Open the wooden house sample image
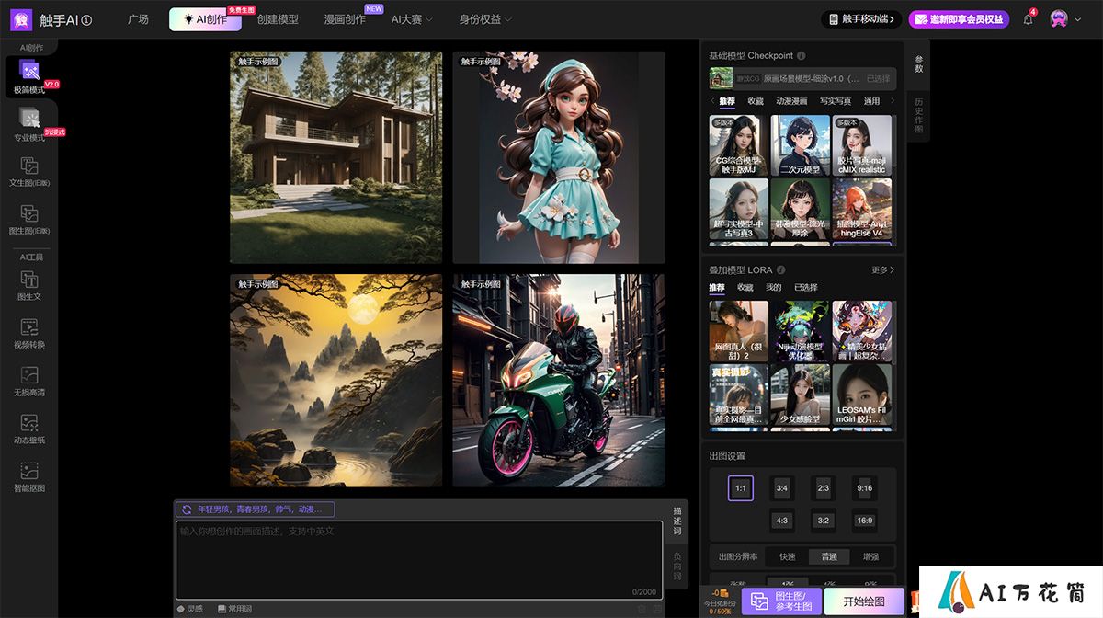 [x=336, y=157]
